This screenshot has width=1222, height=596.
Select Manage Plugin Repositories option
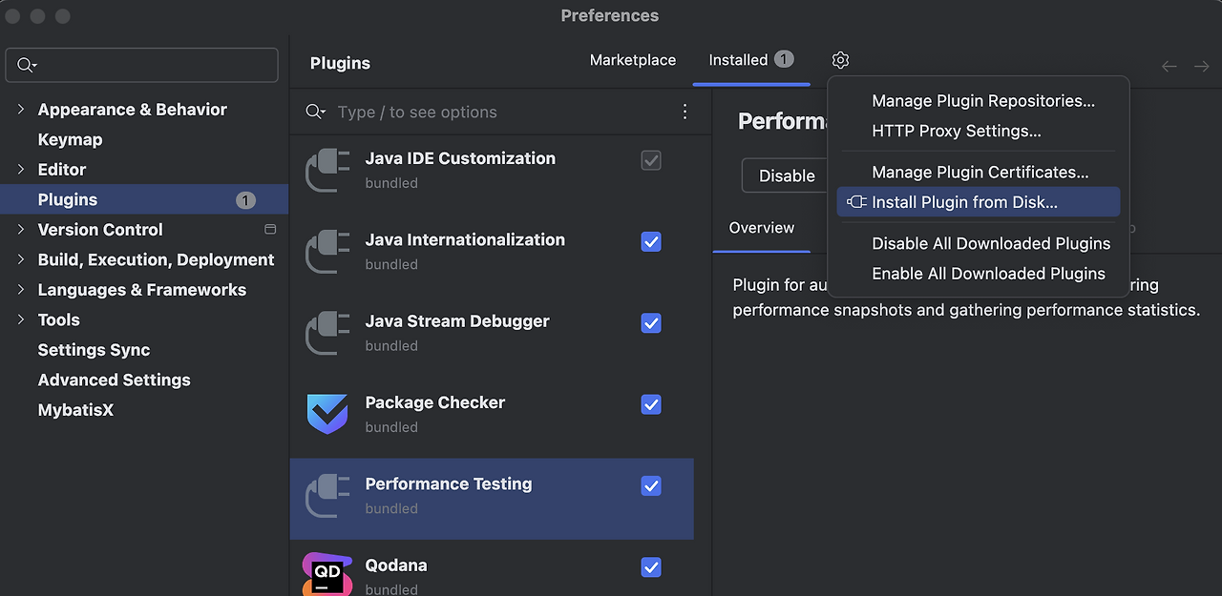pos(983,101)
